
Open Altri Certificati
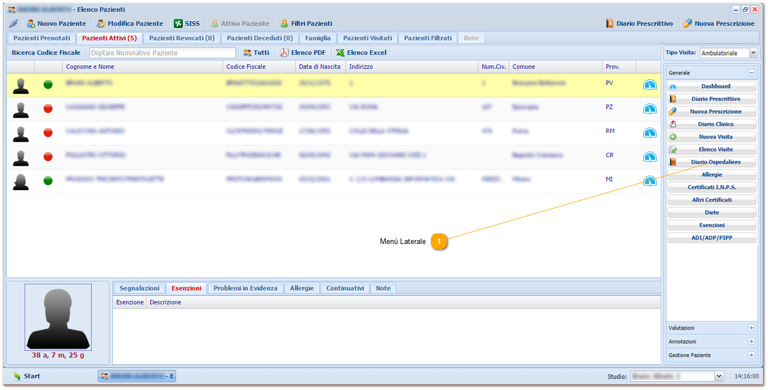tap(712, 200)
